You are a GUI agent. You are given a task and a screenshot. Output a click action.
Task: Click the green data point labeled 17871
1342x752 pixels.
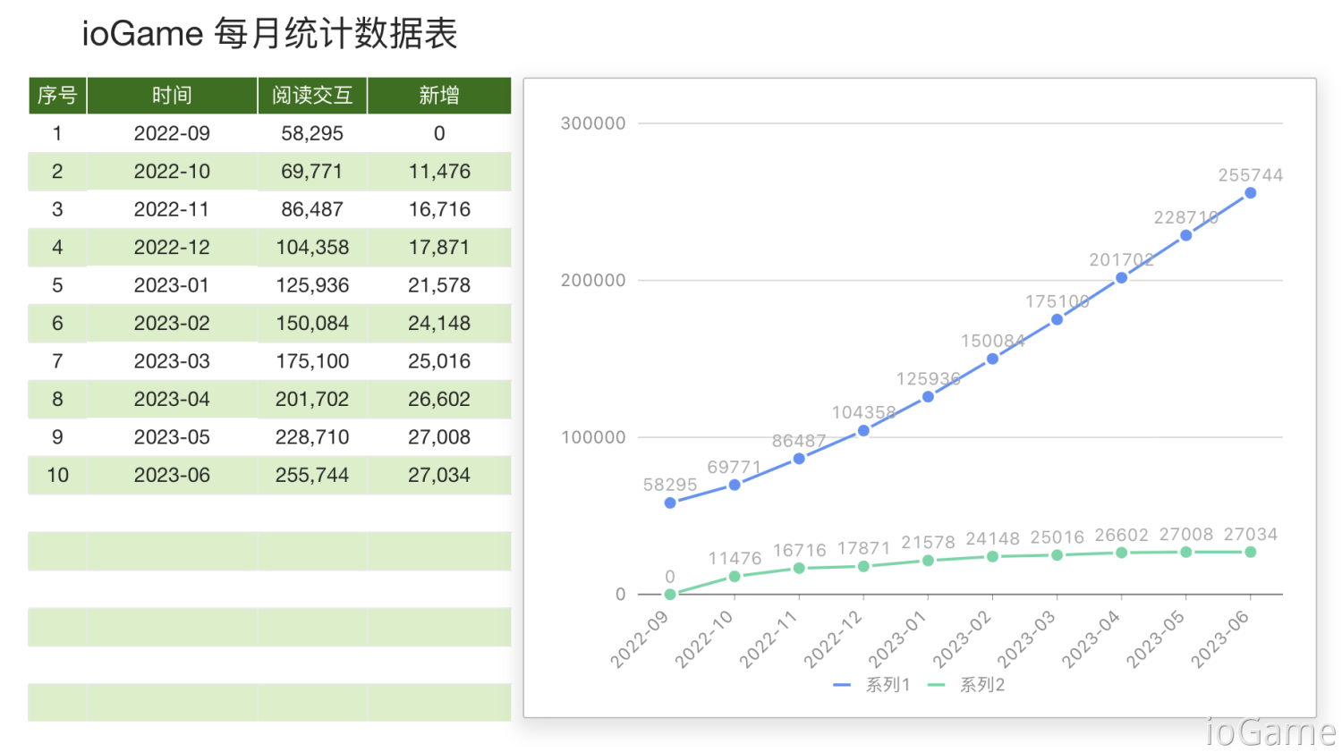pos(863,567)
